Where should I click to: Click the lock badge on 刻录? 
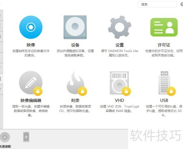pyautogui.click(x=83, y=91)
